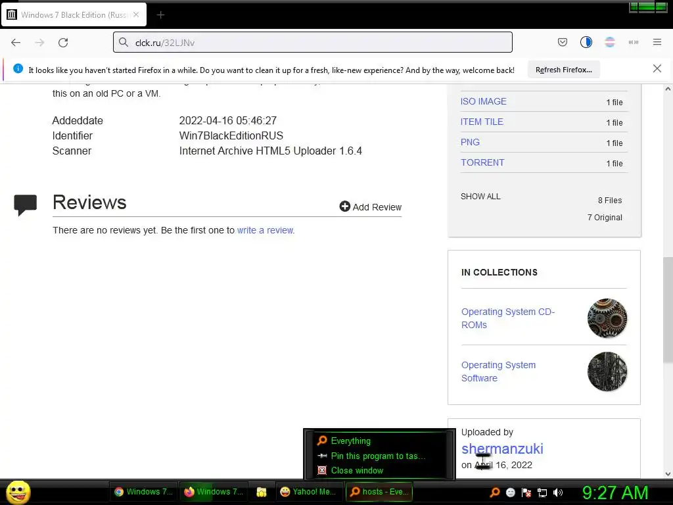Click the Everything search tray icon
The width and height of the screenshot is (673, 505).
[x=495, y=493]
